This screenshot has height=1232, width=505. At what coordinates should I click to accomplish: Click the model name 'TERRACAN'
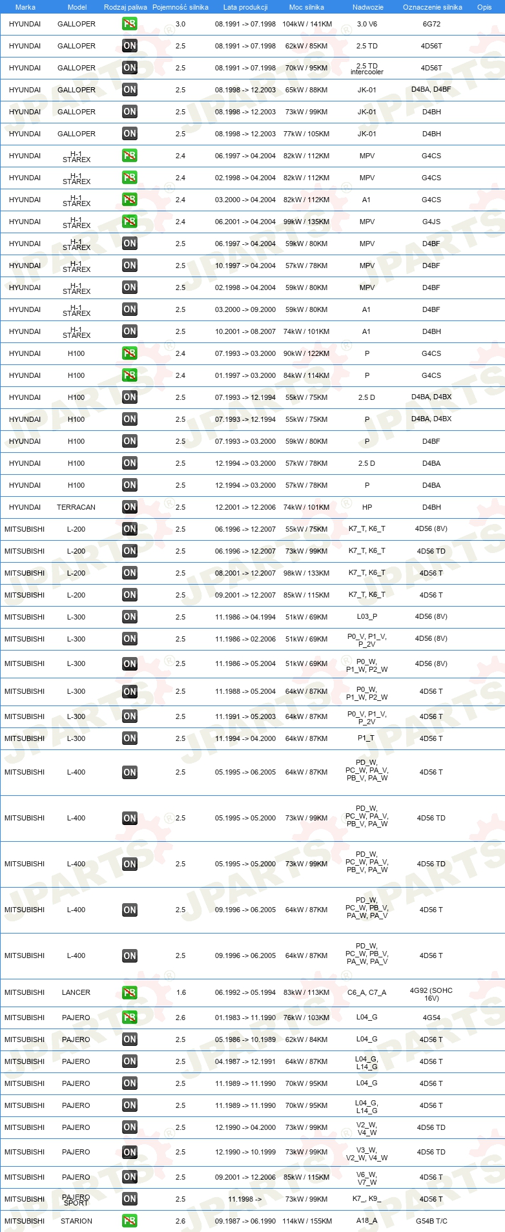coord(76,507)
